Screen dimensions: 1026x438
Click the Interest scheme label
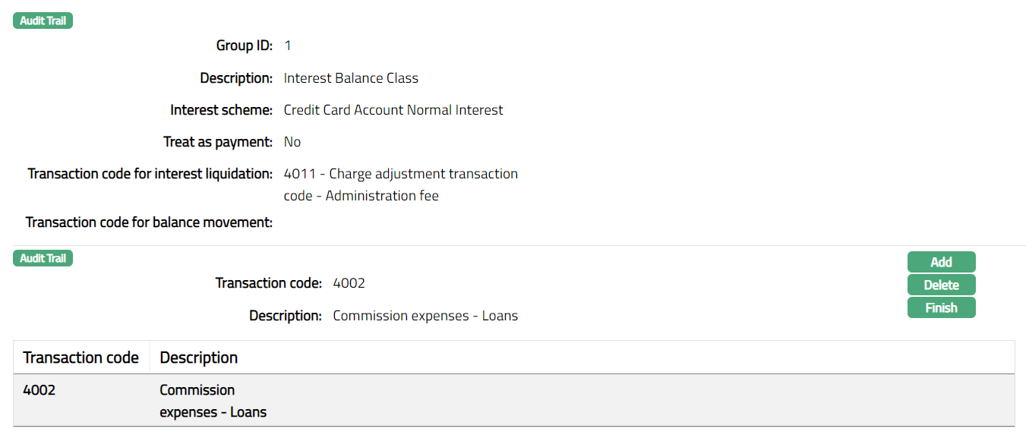coord(221,110)
